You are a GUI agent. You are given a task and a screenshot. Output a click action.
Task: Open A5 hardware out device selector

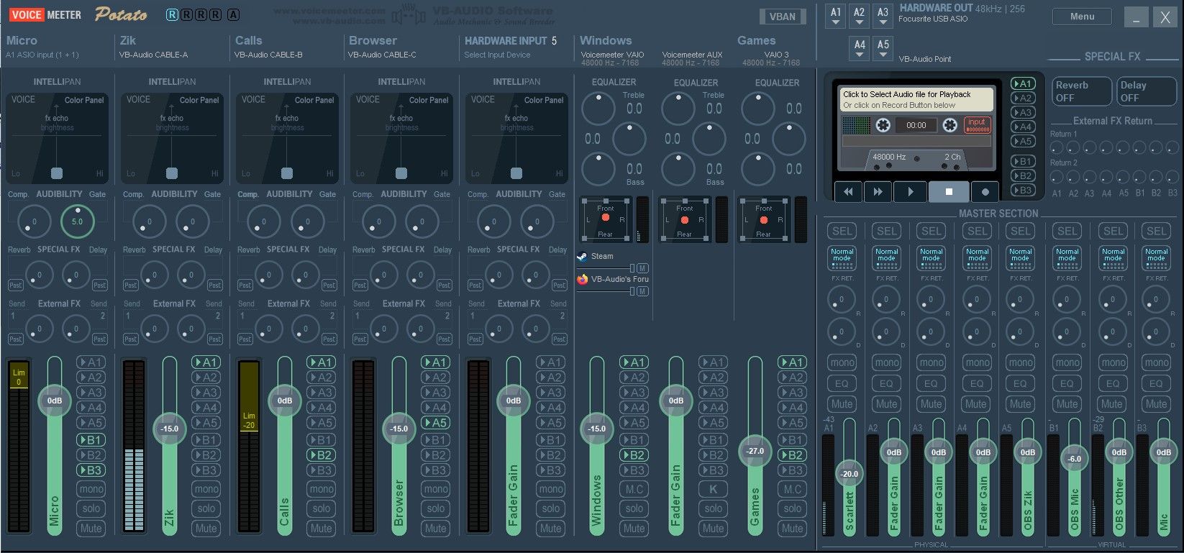(883, 48)
